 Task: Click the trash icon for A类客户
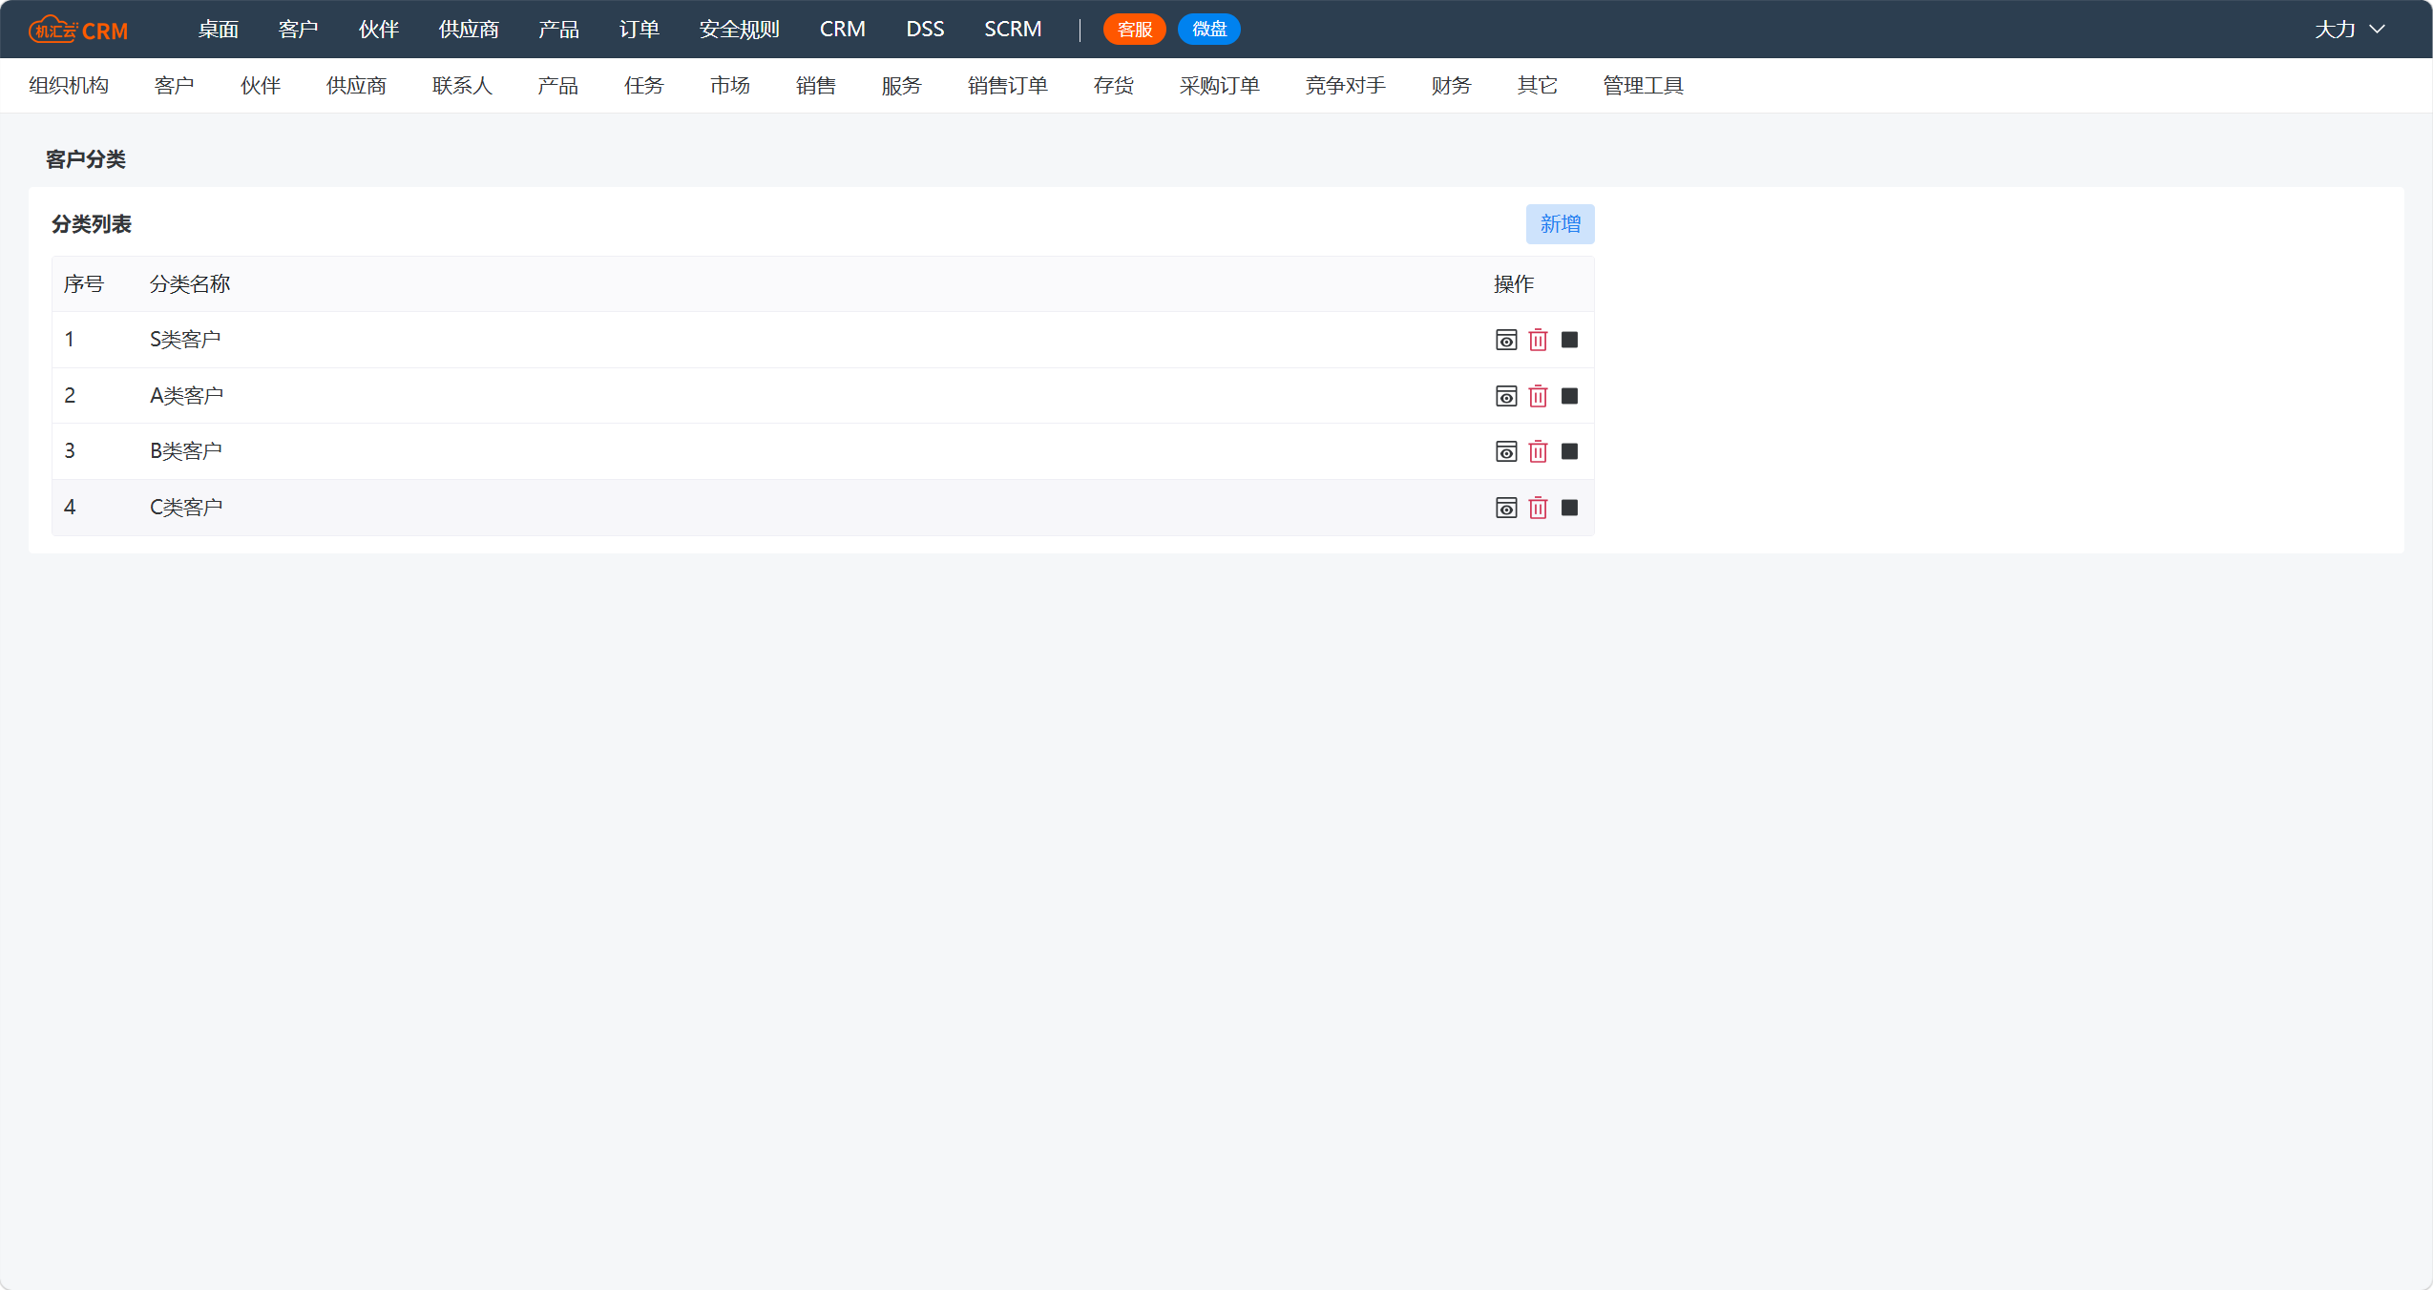[x=1538, y=396]
